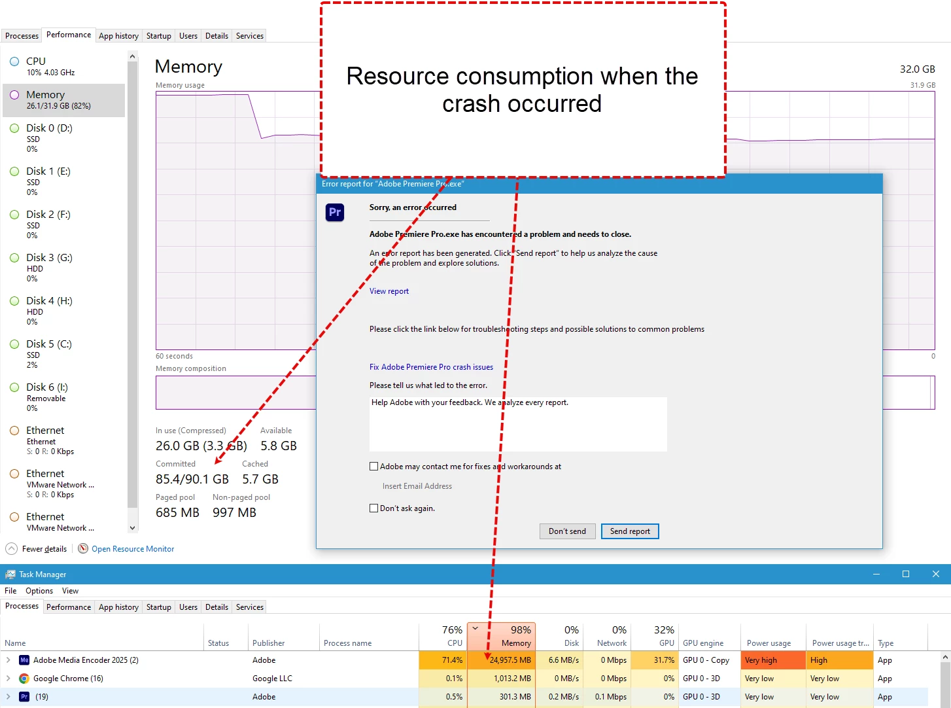This screenshot has height=708, width=951.
Task: Open Disk 3 (G:) HDD graph
Action: tap(63, 268)
